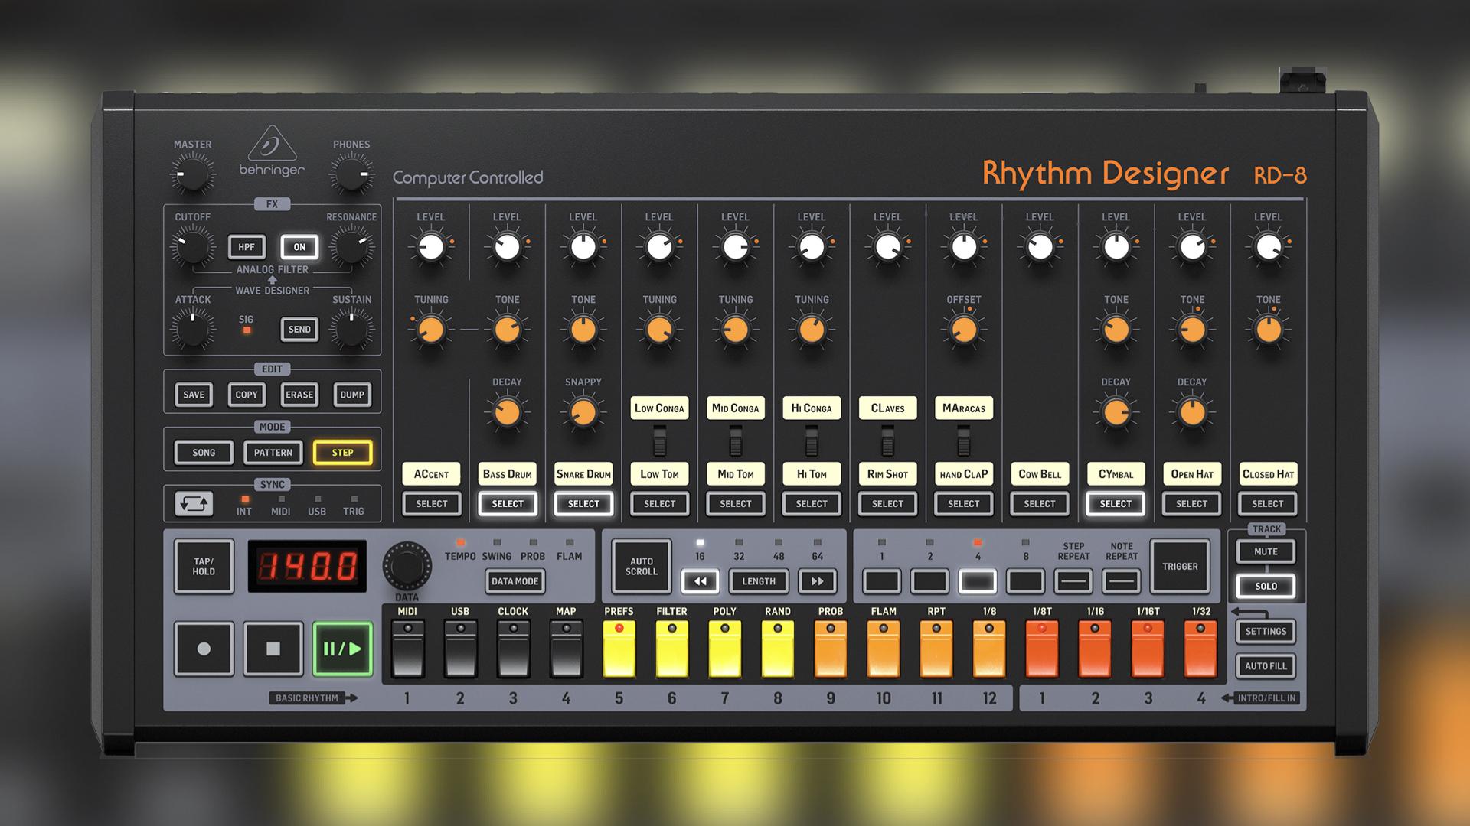This screenshot has width=1470, height=826.
Task: Tap the red 1/16T step key
Action: (x=1148, y=649)
